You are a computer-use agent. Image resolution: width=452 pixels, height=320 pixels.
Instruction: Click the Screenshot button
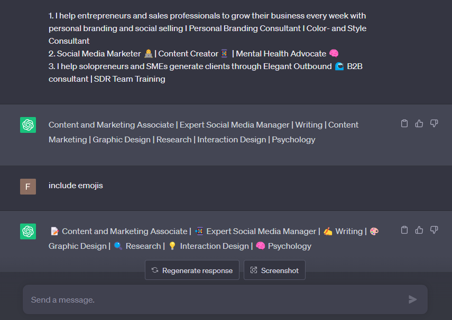coord(274,270)
